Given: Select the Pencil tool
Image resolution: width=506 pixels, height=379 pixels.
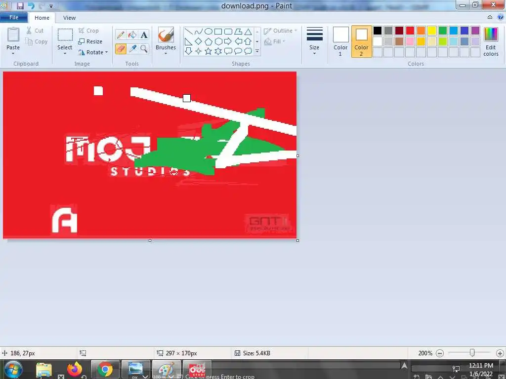Looking at the screenshot, I should [x=121, y=35].
